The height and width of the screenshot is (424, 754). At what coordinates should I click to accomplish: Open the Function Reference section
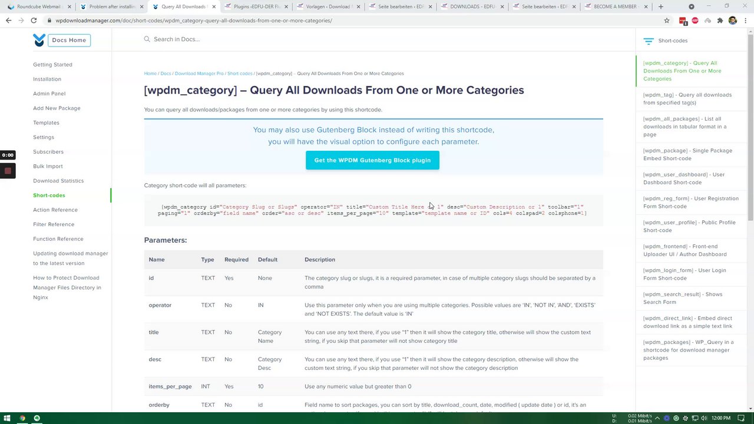(58, 238)
